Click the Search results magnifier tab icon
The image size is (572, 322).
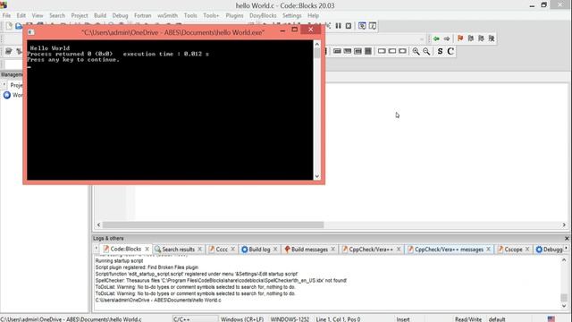157,250
